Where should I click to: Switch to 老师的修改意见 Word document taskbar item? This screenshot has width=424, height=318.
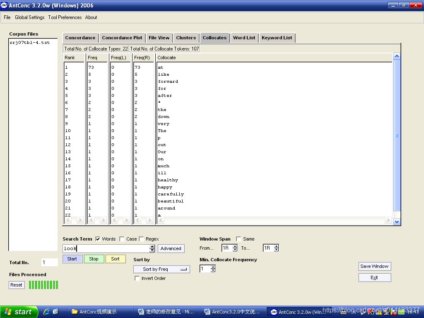[167, 312]
